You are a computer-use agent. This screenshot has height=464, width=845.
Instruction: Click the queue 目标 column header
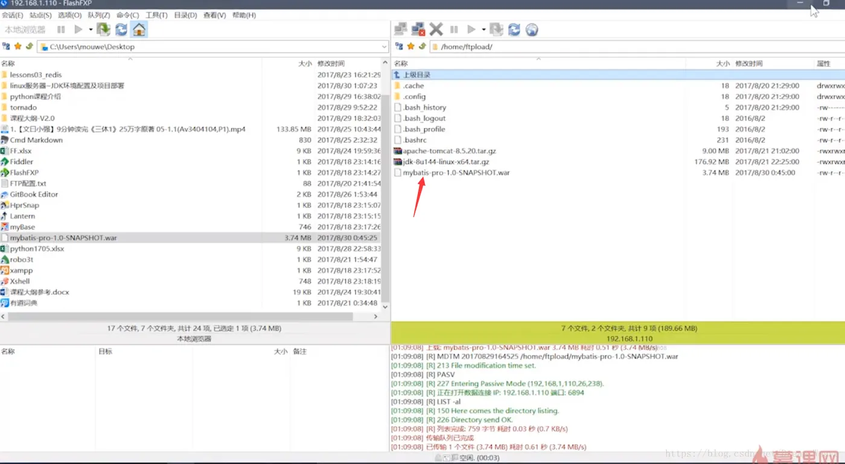[105, 351]
